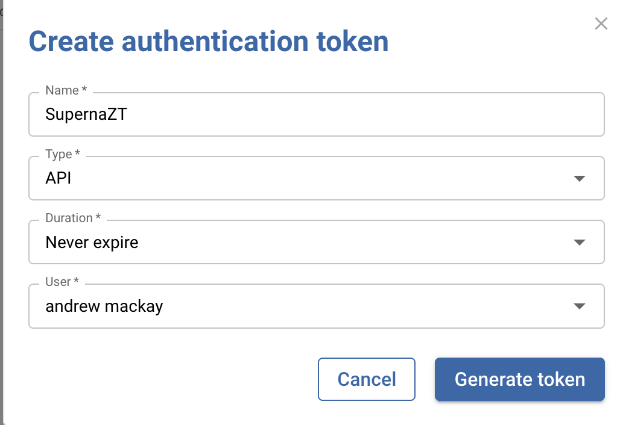Open the Duration dropdown arrow
626x425 pixels.
click(579, 243)
